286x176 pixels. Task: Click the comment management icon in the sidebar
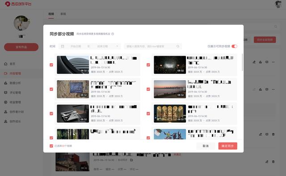point(6,93)
